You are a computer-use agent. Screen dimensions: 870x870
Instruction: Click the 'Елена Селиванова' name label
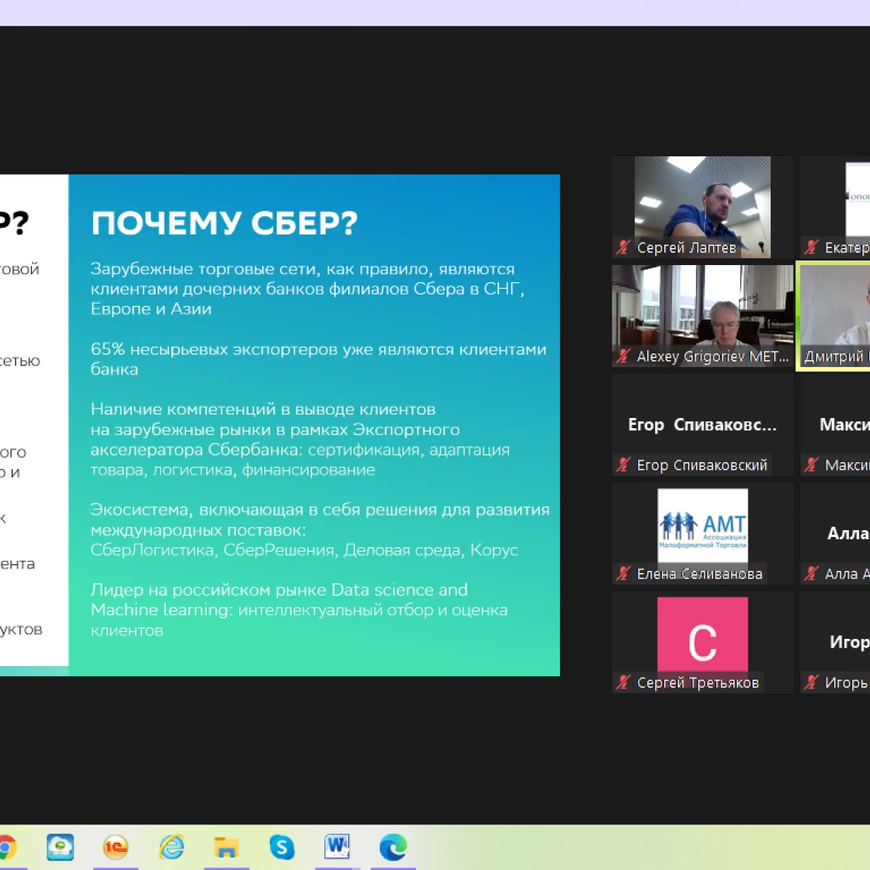tap(699, 574)
